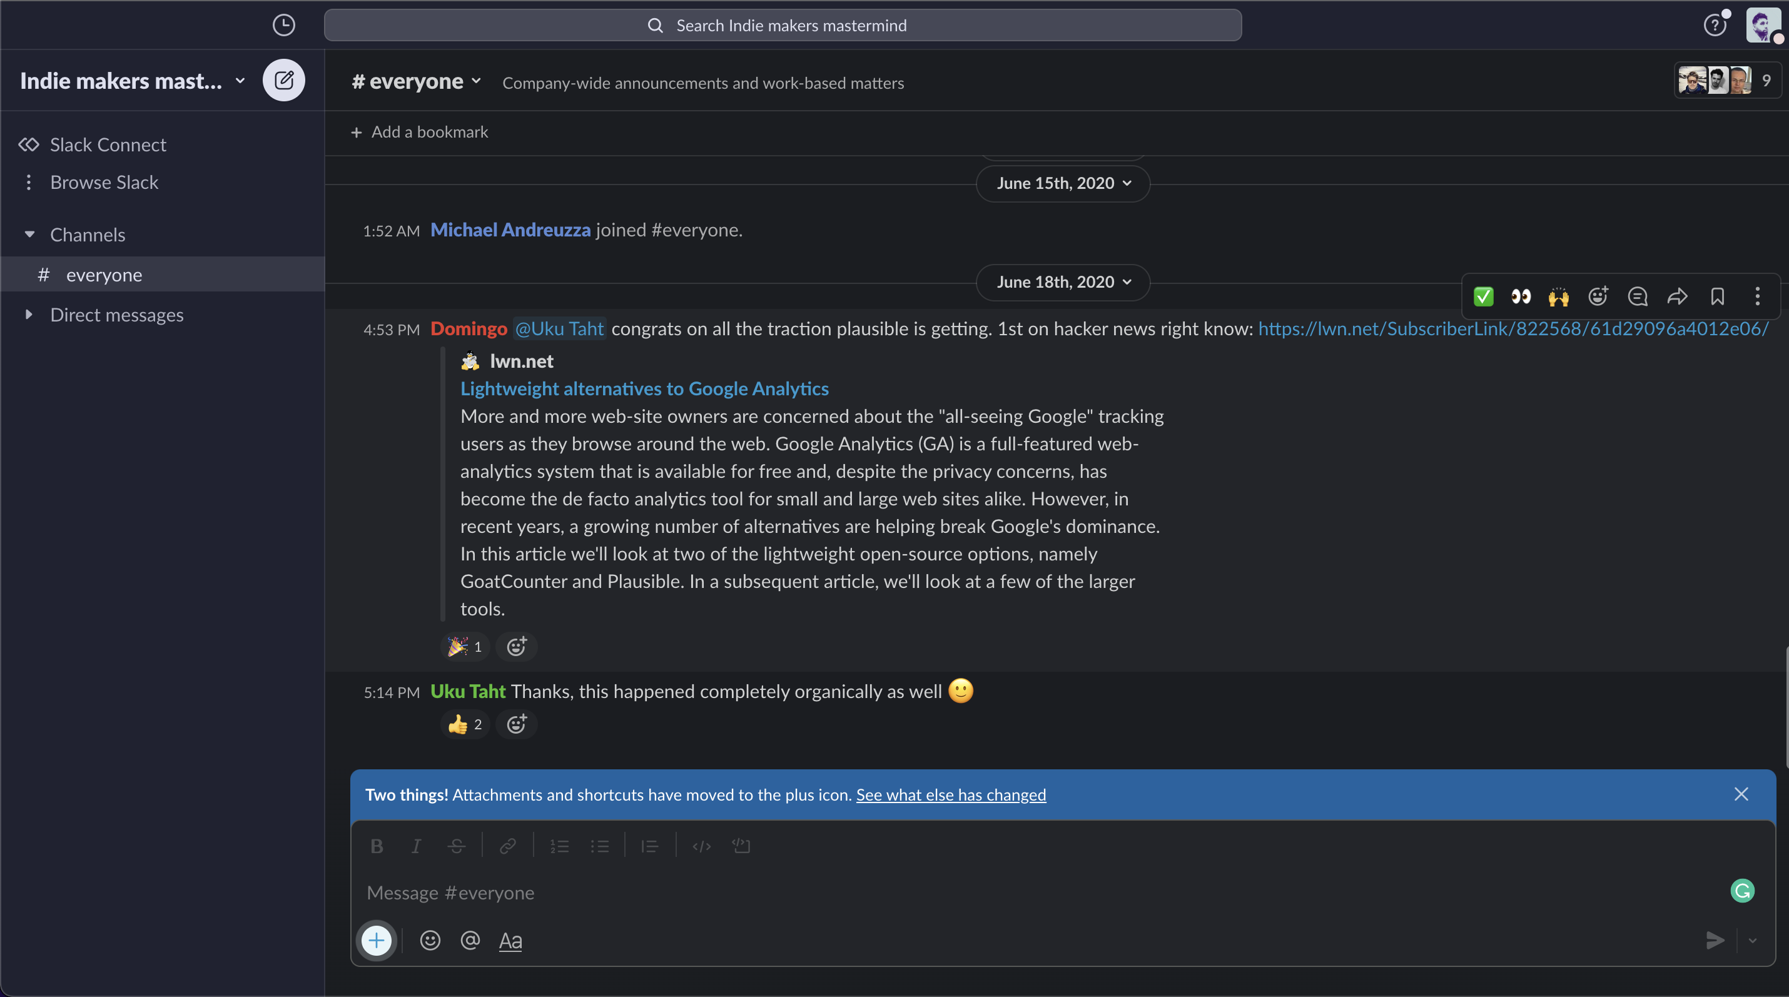
Task: Click the forward share message icon
Action: (x=1677, y=297)
